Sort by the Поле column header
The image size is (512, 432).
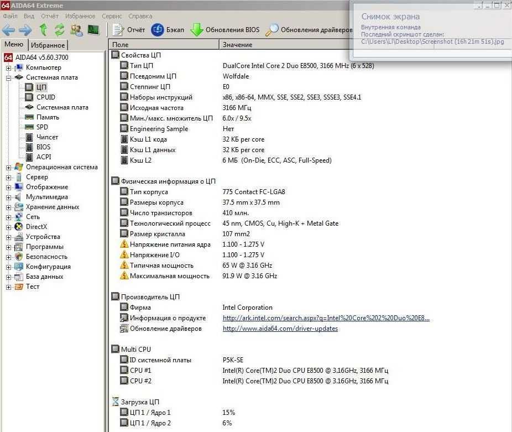(x=164, y=44)
